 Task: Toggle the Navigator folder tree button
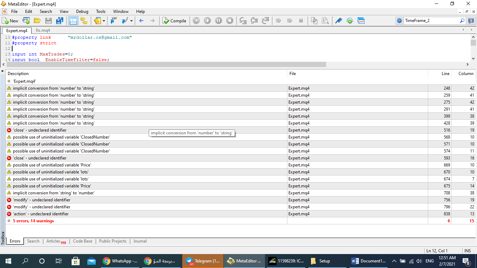[84, 21]
